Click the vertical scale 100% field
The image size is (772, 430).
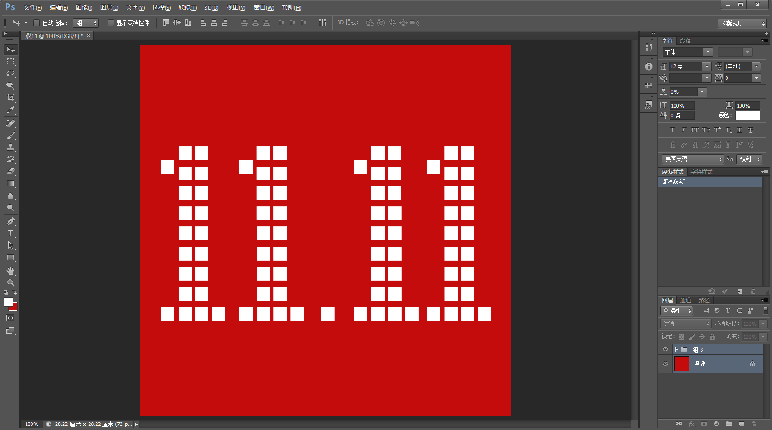pyautogui.click(x=682, y=106)
